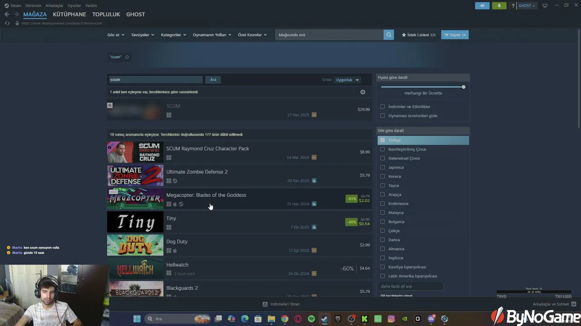This screenshot has width=581, height=326.
Task: Click the Big Picture mode monitor icon
Action: click(545, 5)
